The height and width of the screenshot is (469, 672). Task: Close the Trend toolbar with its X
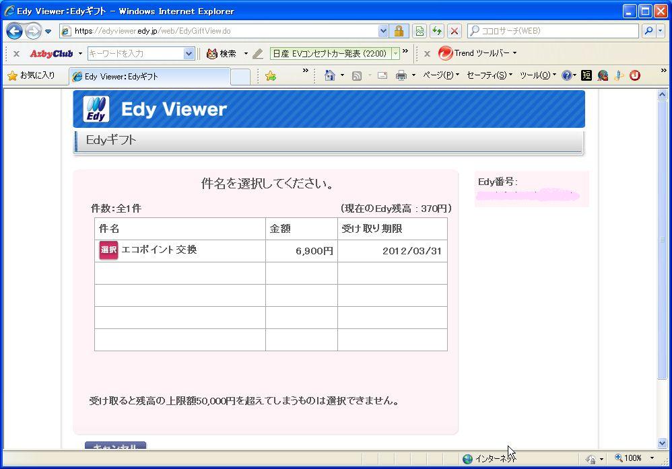(427, 54)
